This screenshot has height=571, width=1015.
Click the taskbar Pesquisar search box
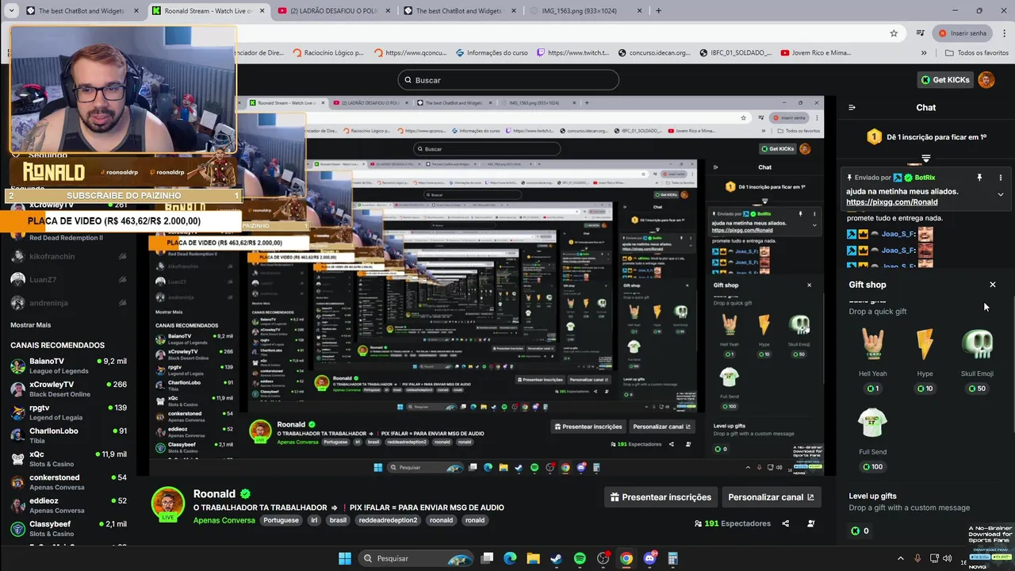pyautogui.click(x=416, y=558)
